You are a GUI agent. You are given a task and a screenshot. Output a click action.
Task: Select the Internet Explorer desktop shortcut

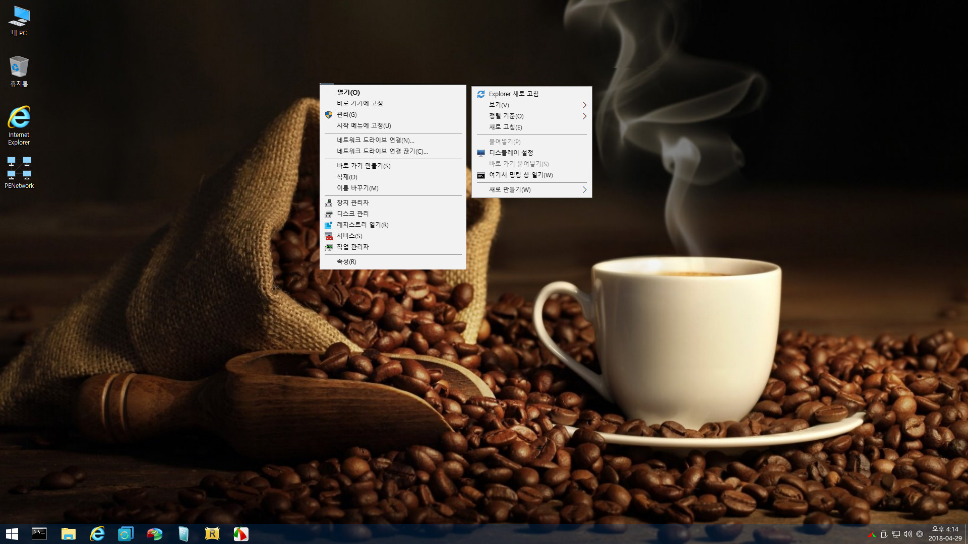pos(19,125)
